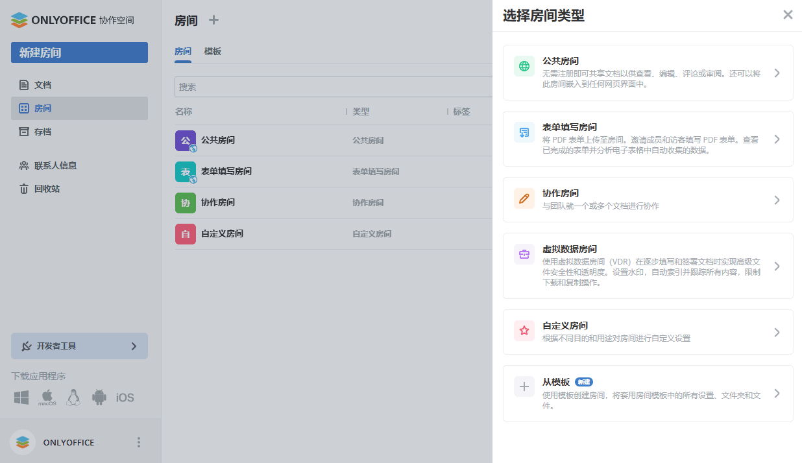Expand the 协作房间 option chevron
802x463 pixels.
777,200
